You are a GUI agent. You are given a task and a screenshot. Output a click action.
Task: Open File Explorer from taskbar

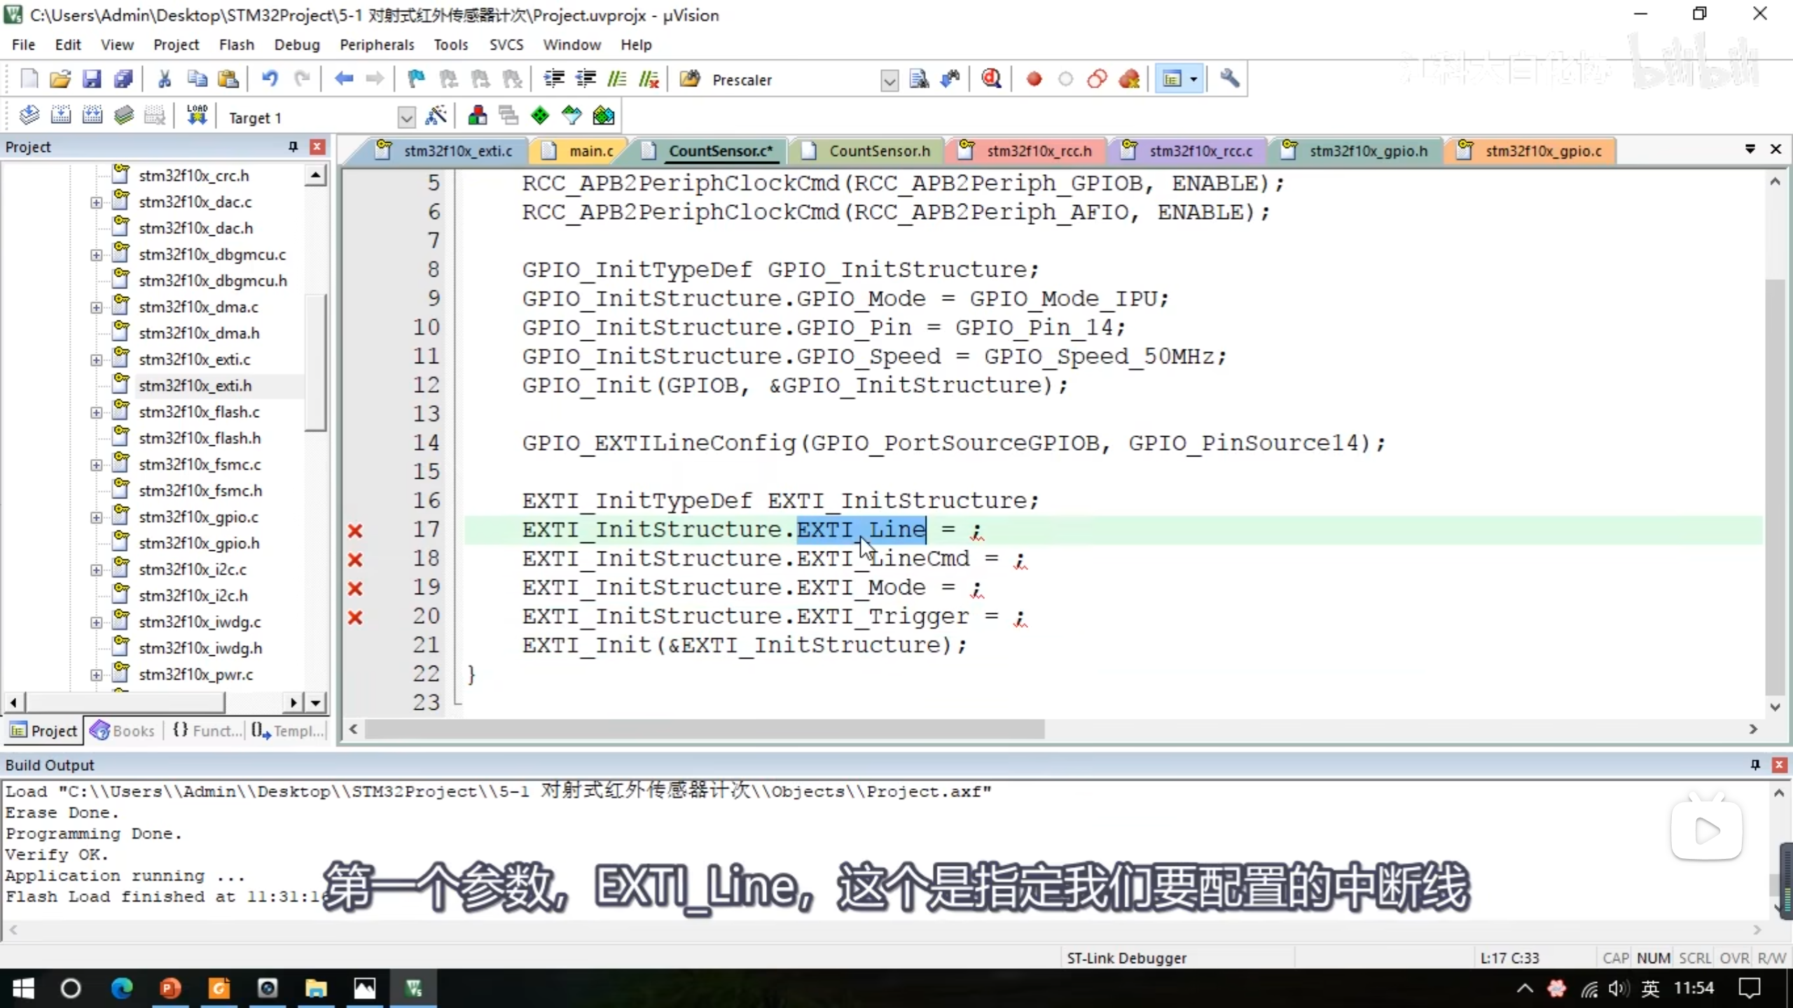[316, 988]
